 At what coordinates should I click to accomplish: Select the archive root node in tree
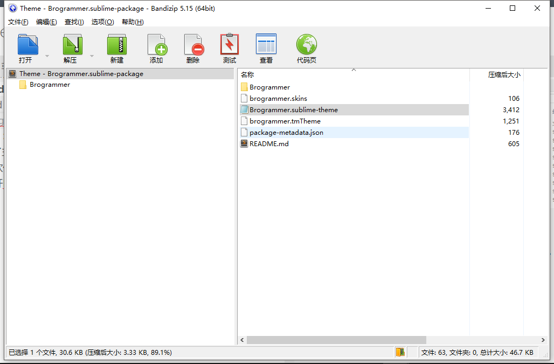[121, 73]
